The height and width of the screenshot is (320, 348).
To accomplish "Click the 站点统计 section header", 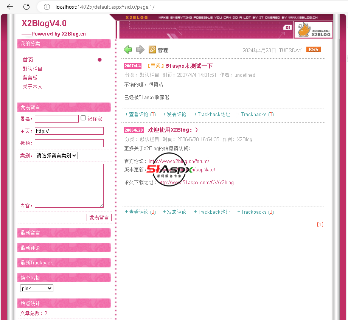I will tap(64, 303).
